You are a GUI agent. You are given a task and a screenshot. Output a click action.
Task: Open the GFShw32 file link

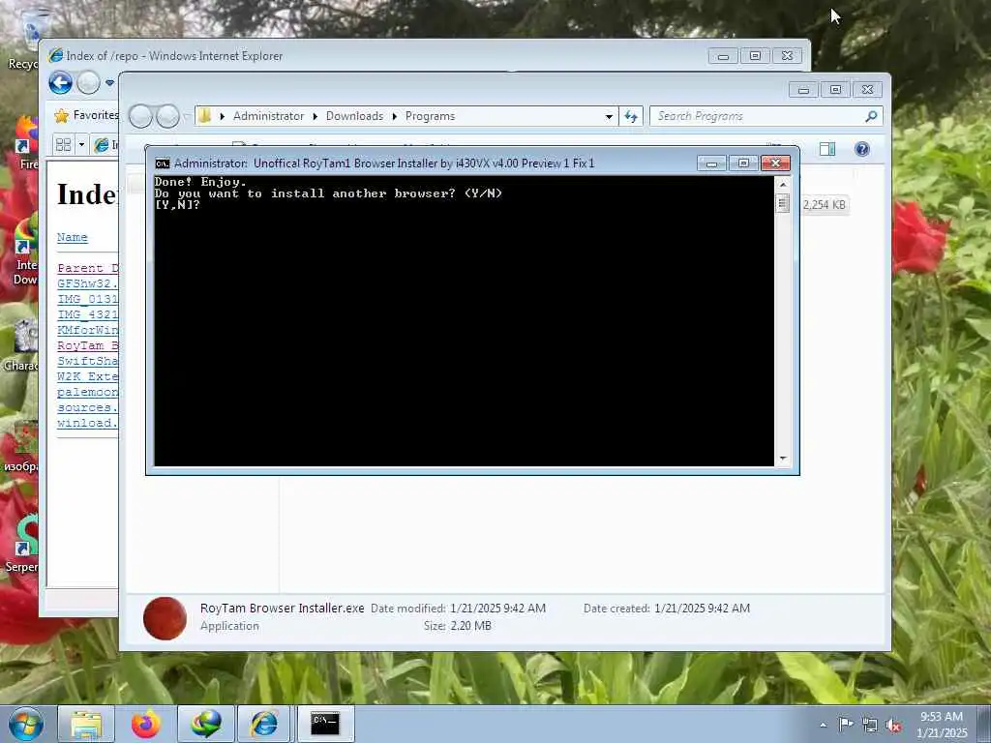[87, 283]
